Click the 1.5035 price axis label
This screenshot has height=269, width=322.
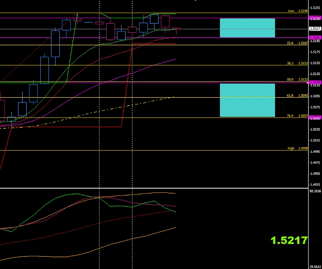point(315,130)
